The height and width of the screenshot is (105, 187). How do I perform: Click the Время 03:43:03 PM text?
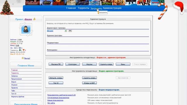point(18,52)
